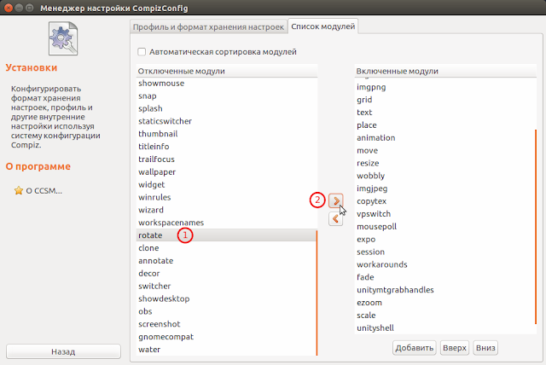Select clone in disabled modules
The height and width of the screenshot is (365, 546).
pyautogui.click(x=226, y=248)
